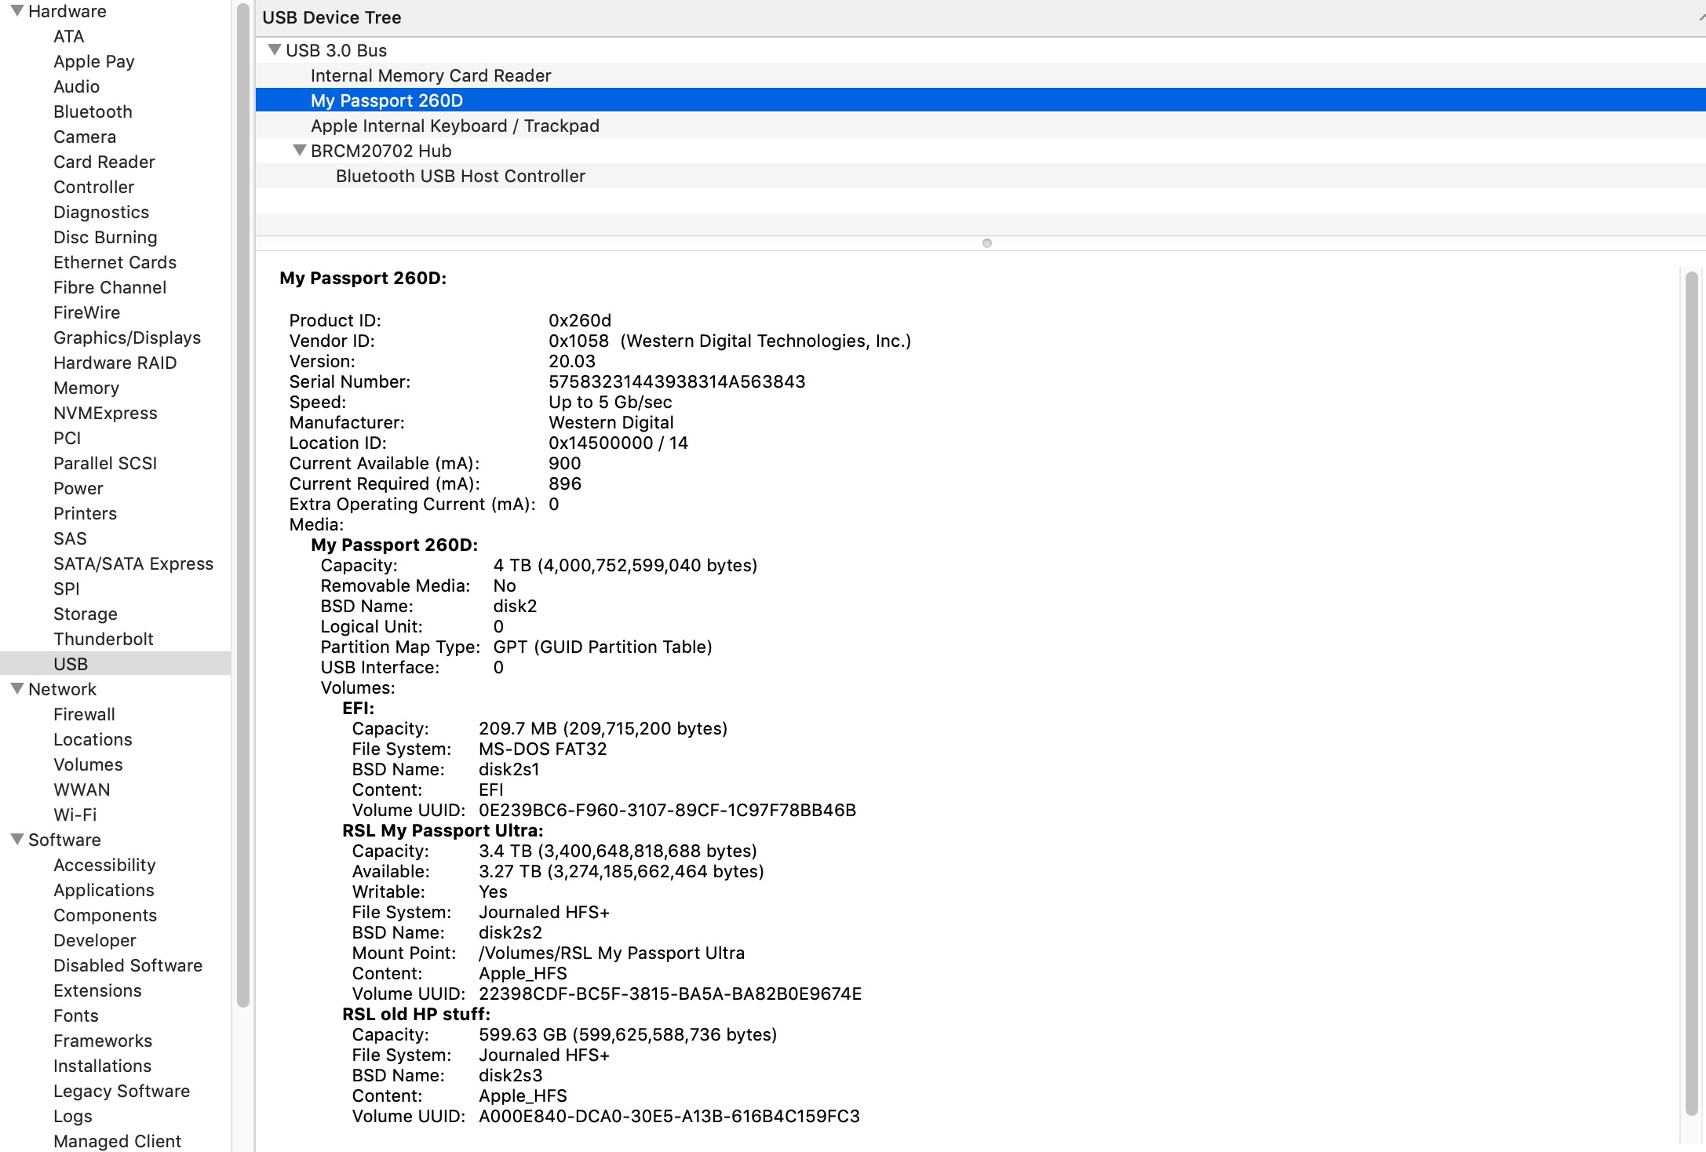The image size is (1706, 1152).
Task: Grab the pane splitter handle dot
Action: [987, 243]
